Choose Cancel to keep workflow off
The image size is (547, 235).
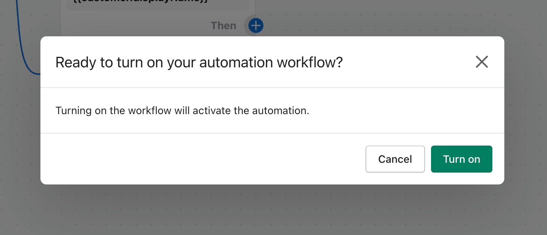pyautogui.click(x=395, y=159)
